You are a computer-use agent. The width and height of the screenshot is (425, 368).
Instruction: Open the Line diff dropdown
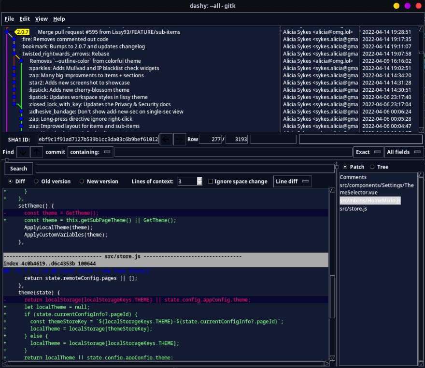[x=292, y=182]
